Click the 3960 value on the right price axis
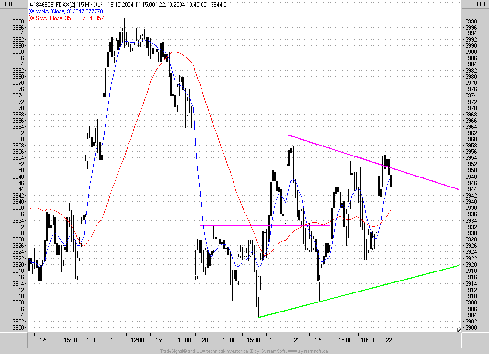The width and height of the screenshot is (489, 354). [471, 139]
